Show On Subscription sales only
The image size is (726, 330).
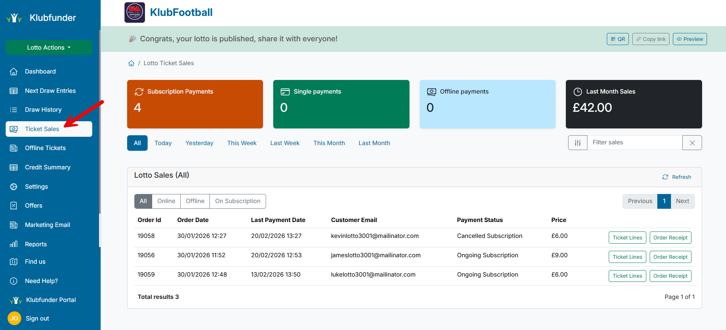click(238, 201)
